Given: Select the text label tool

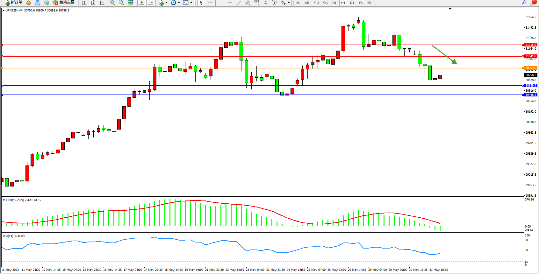Looking at the screenshot, I should [x=265, y=3].
